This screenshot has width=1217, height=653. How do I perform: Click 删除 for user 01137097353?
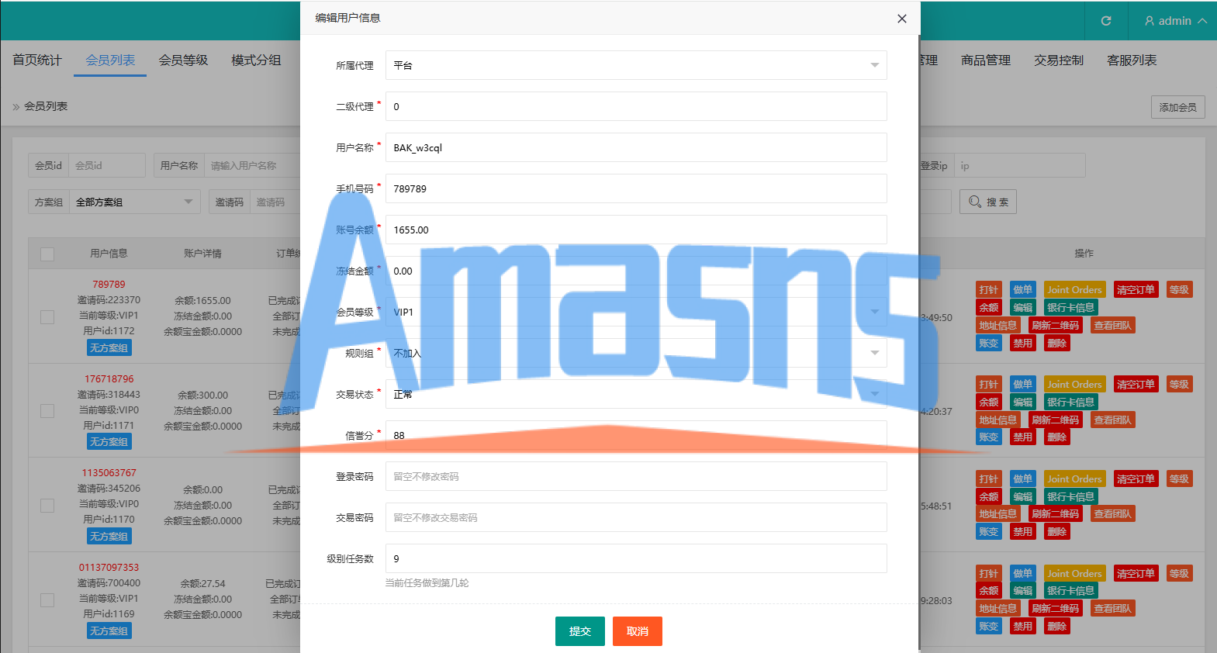1056,626
